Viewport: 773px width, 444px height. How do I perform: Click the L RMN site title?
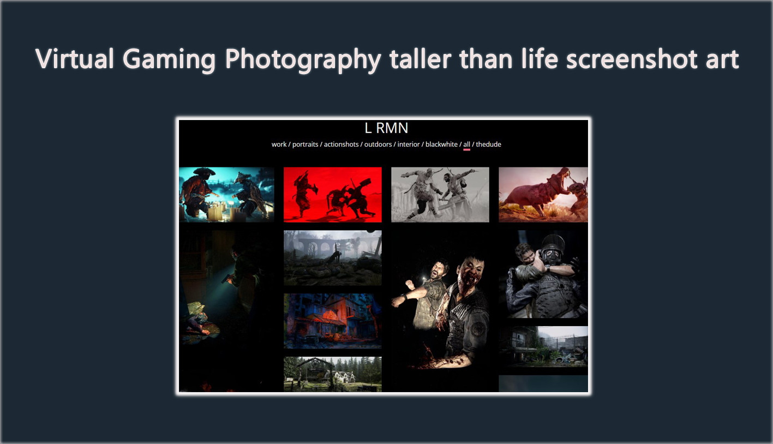click(386, 128)
